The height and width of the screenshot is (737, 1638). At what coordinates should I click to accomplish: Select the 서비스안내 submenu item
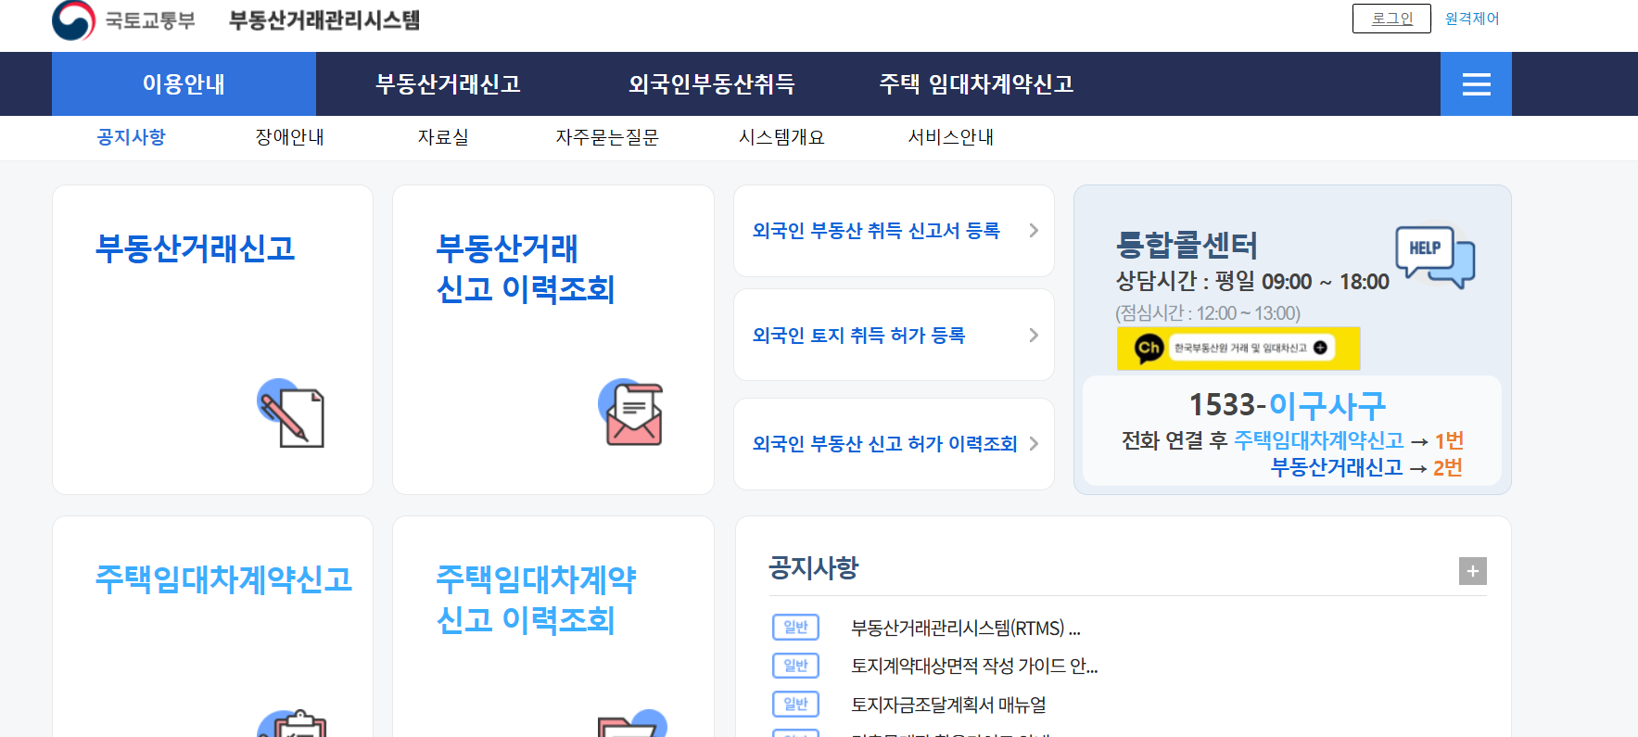951,137
